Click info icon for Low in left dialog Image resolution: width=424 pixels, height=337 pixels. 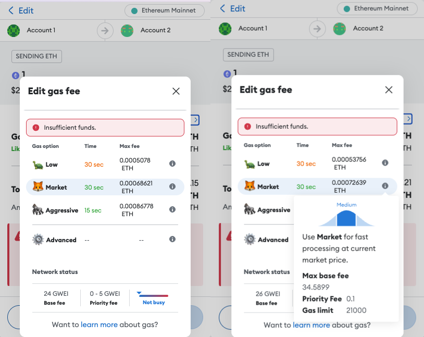click(x=172, y=164)
